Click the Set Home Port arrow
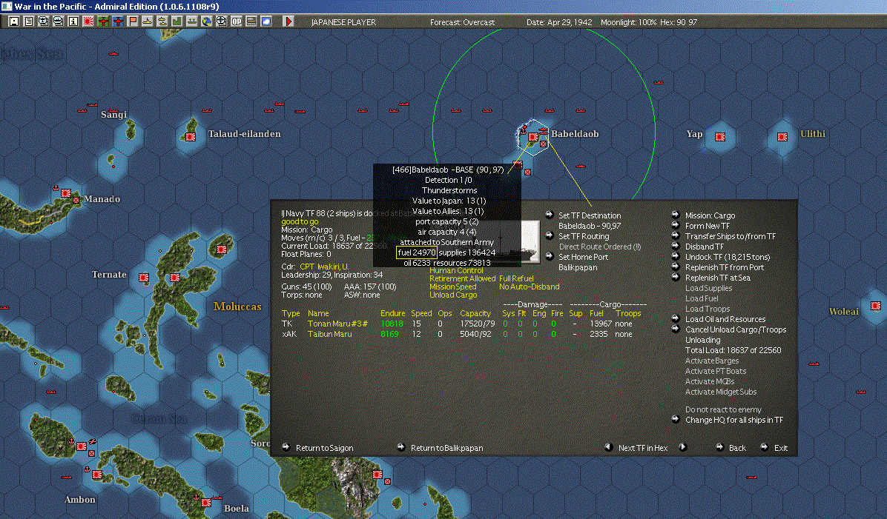This screenshot has height=519, width=887. (550, 256)
